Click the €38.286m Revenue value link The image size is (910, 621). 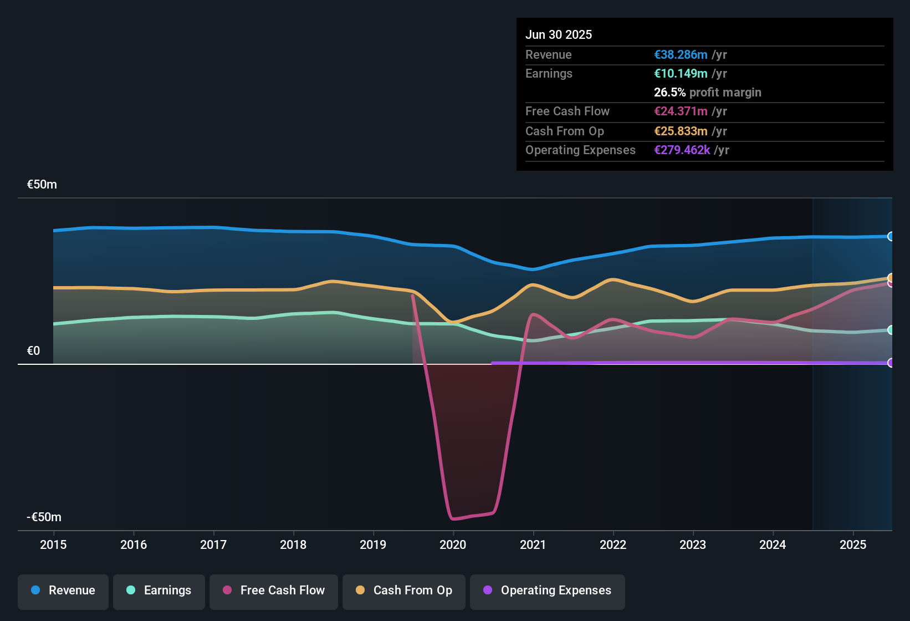[x=681, y=54]
